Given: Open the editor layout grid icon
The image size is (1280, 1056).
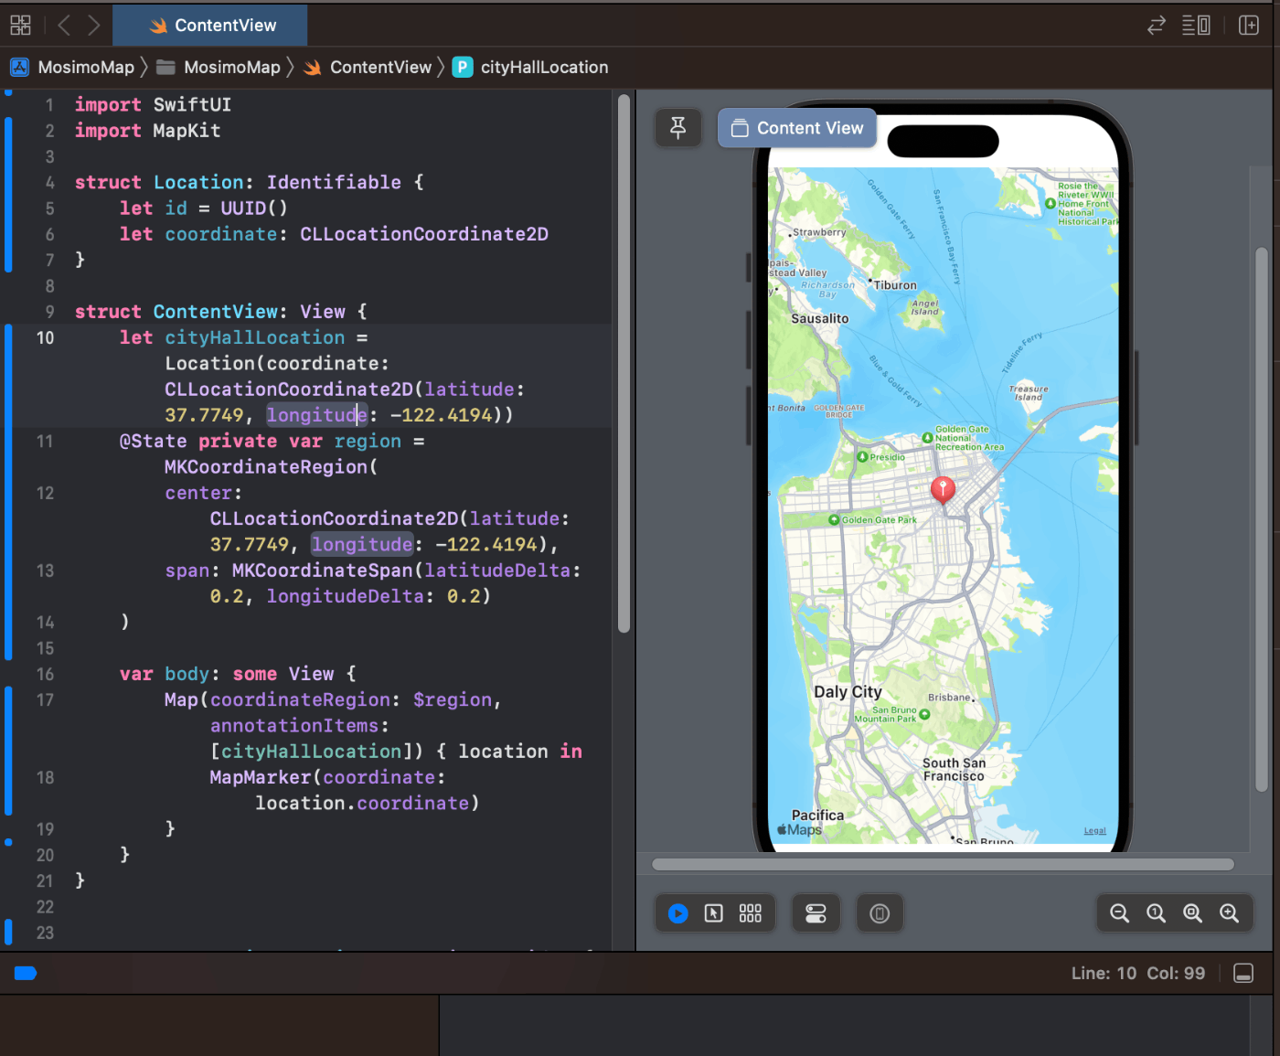Looking at the screenshot, I should point(20,25).
